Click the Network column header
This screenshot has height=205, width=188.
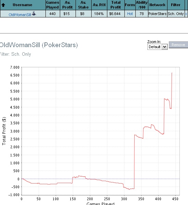(x=158, y=5)
